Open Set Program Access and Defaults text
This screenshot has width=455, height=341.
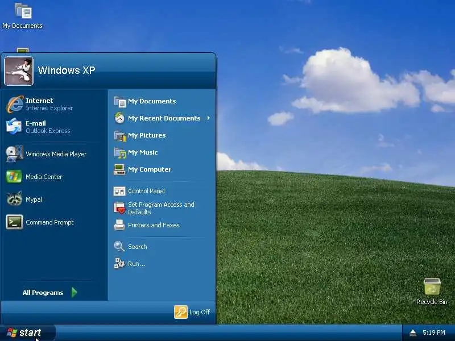(x=161, y=208)
